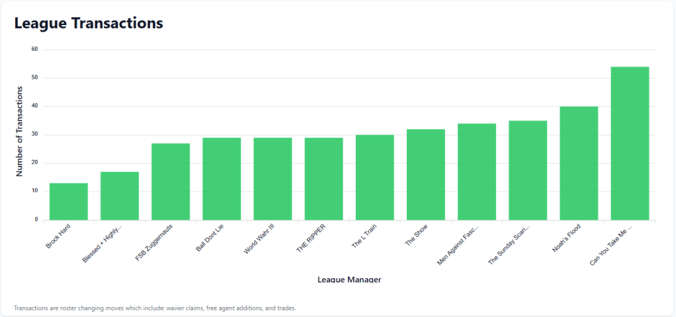Click the World Wahr III bar

click(273, 179)
